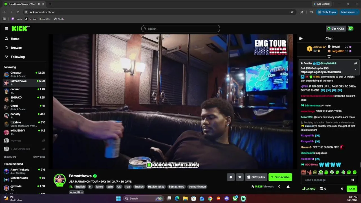Open conner channel in Following list

click(x=24, y=91)
